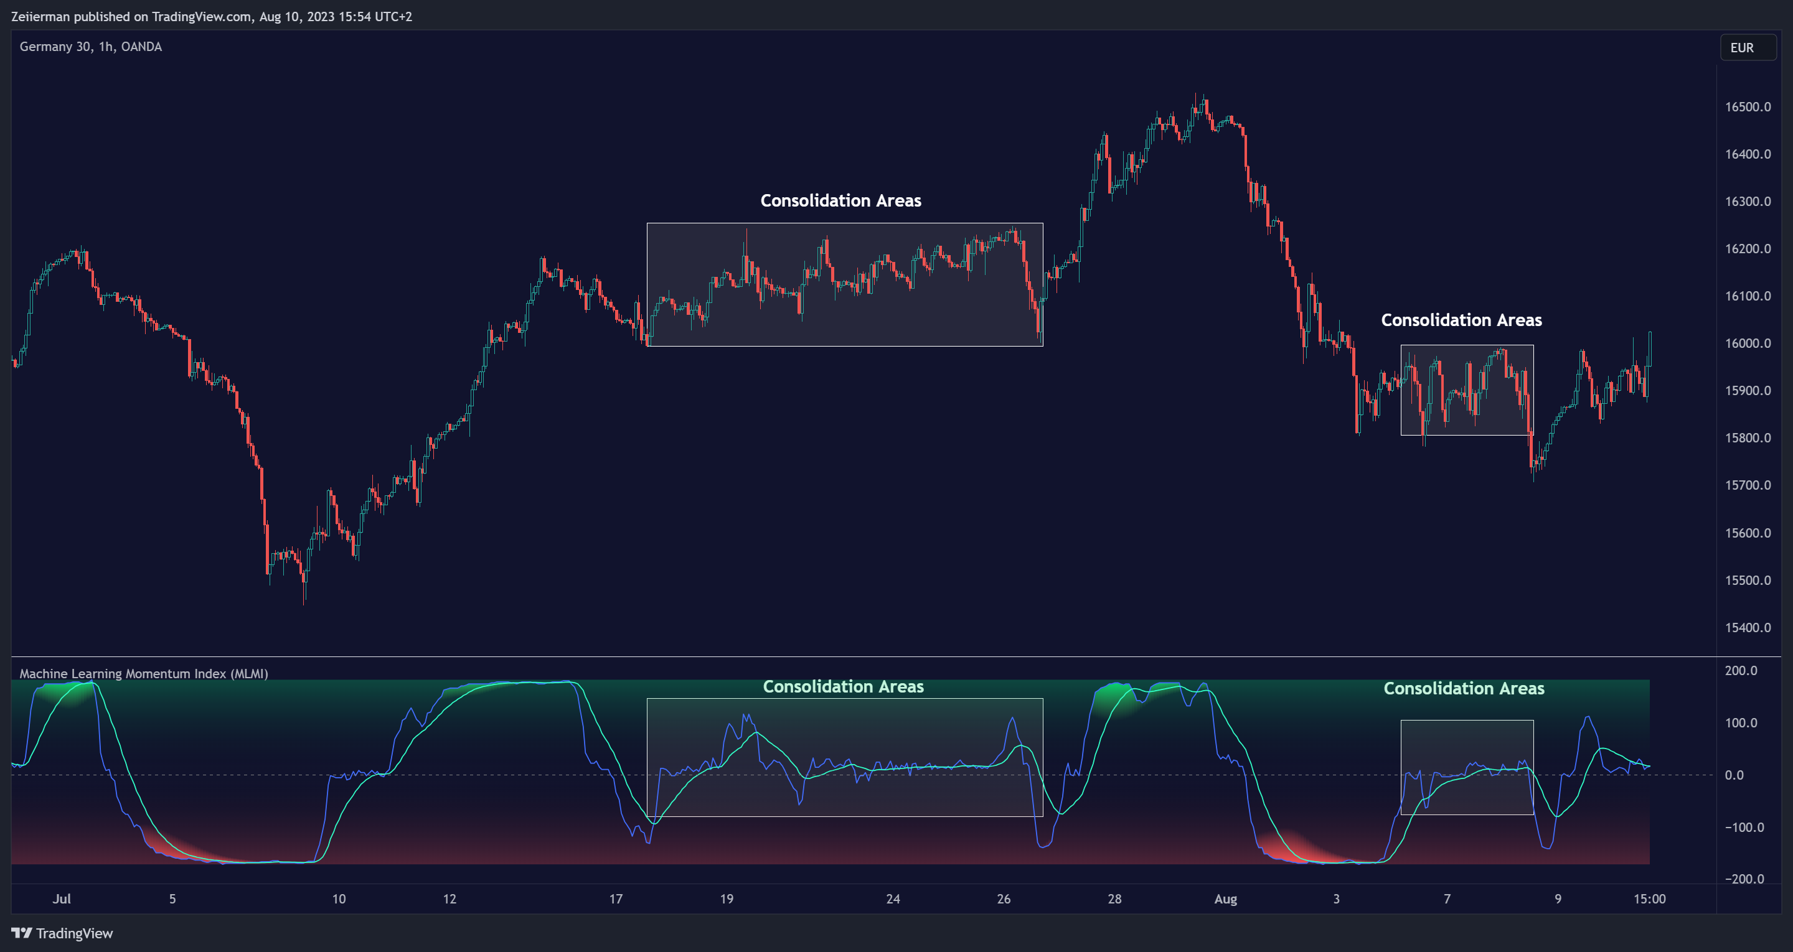Select the 16200.0 price axis label
Viewport: 1793px width, 952px height.
1748,248
